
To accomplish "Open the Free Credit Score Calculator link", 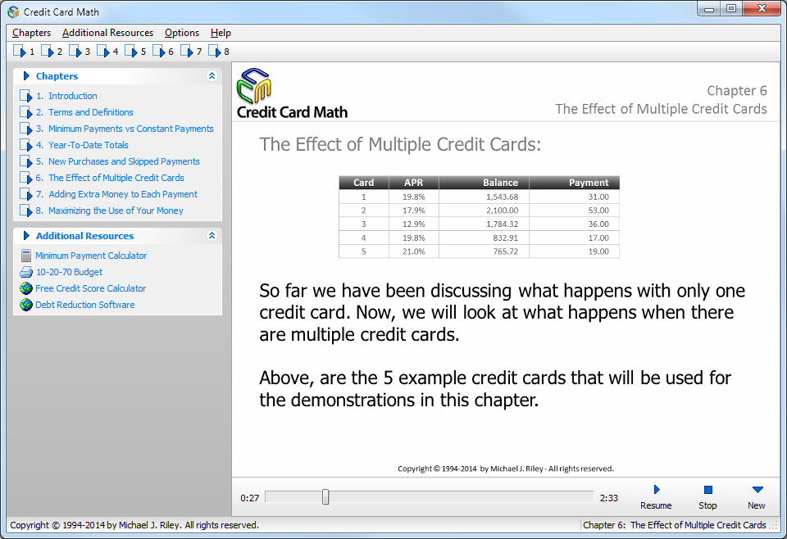I will coord(90,288).
